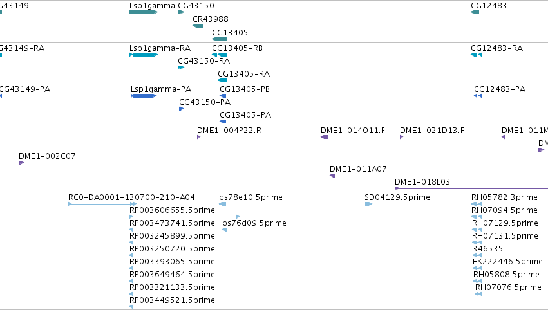Select the RH07129.5prime EST

(x=477, y=230)
